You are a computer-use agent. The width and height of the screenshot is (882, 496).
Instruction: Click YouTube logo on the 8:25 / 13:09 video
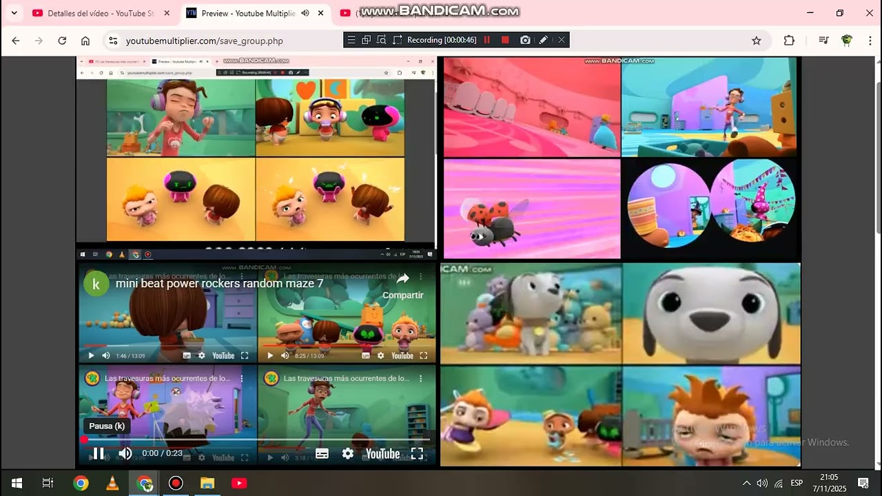click(402, 355)
